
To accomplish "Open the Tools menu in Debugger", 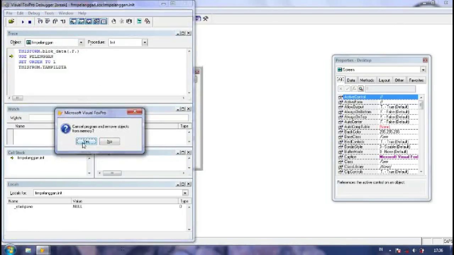I will click(49, 13).
